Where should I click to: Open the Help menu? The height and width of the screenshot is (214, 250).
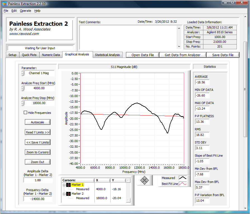pyautogui.click(x=37, y=11)
